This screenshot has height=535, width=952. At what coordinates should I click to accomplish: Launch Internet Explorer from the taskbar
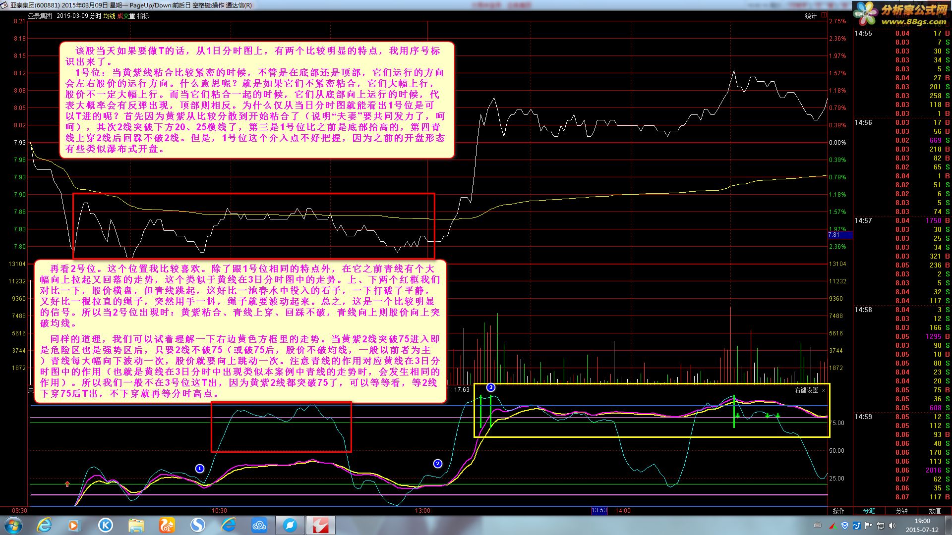point(45,525)
